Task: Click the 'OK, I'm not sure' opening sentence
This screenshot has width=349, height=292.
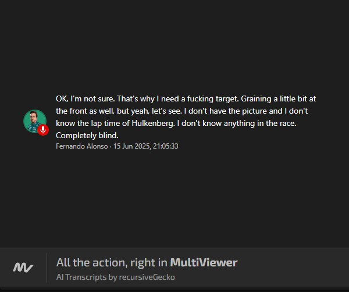Action: (x=86, y=98)
